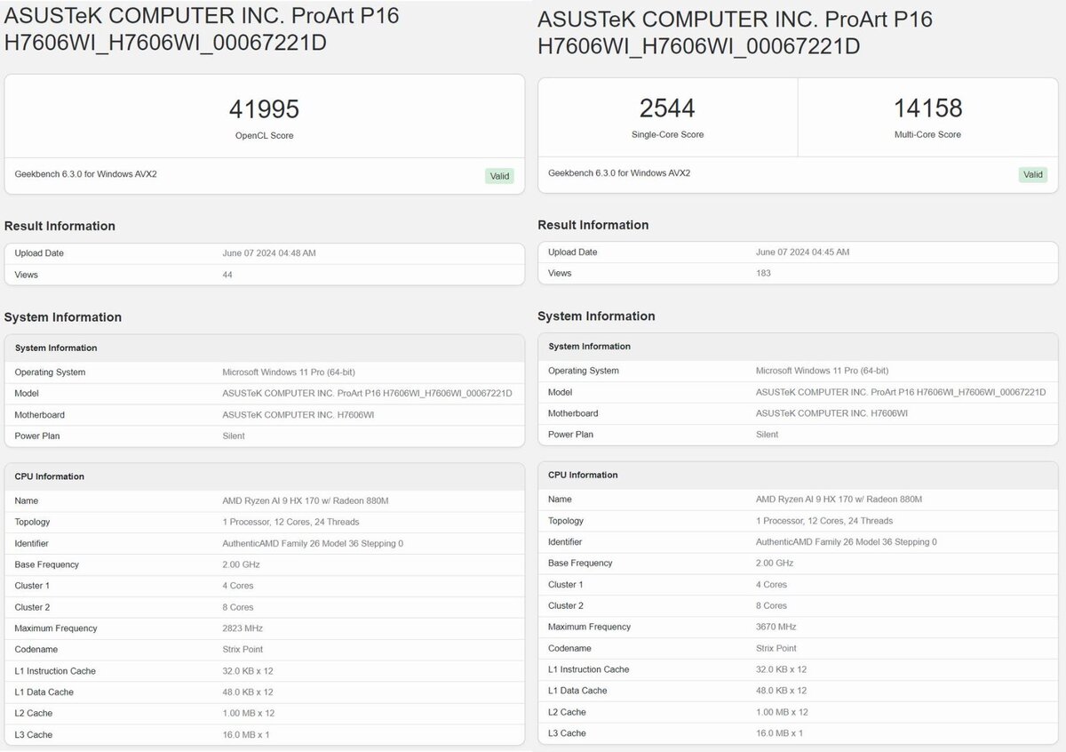
Task: Click the right panel Geekbench 6.3.0 version text
Action: 619,173
